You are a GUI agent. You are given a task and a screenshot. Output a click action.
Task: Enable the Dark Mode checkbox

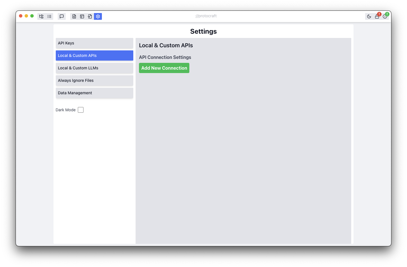81,110
